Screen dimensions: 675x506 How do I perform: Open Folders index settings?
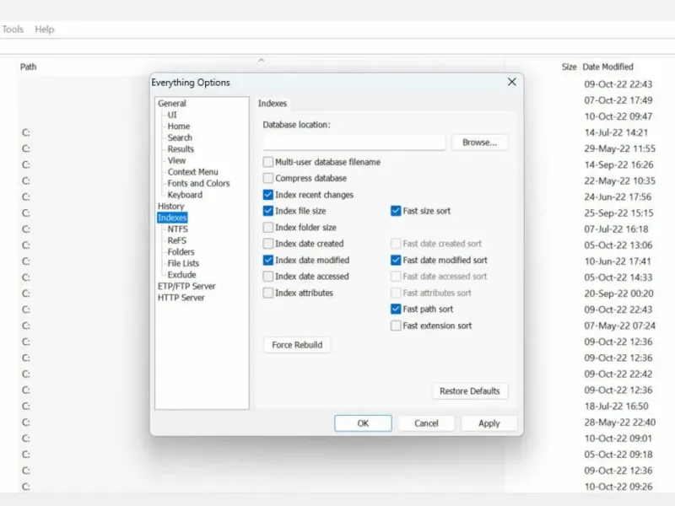[181, 251]
